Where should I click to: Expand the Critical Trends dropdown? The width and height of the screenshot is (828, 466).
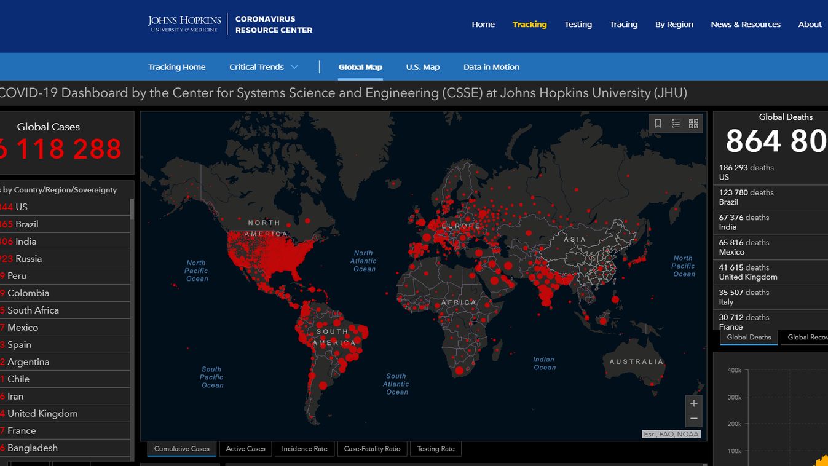pyautogui.click(x=264, y=67)
